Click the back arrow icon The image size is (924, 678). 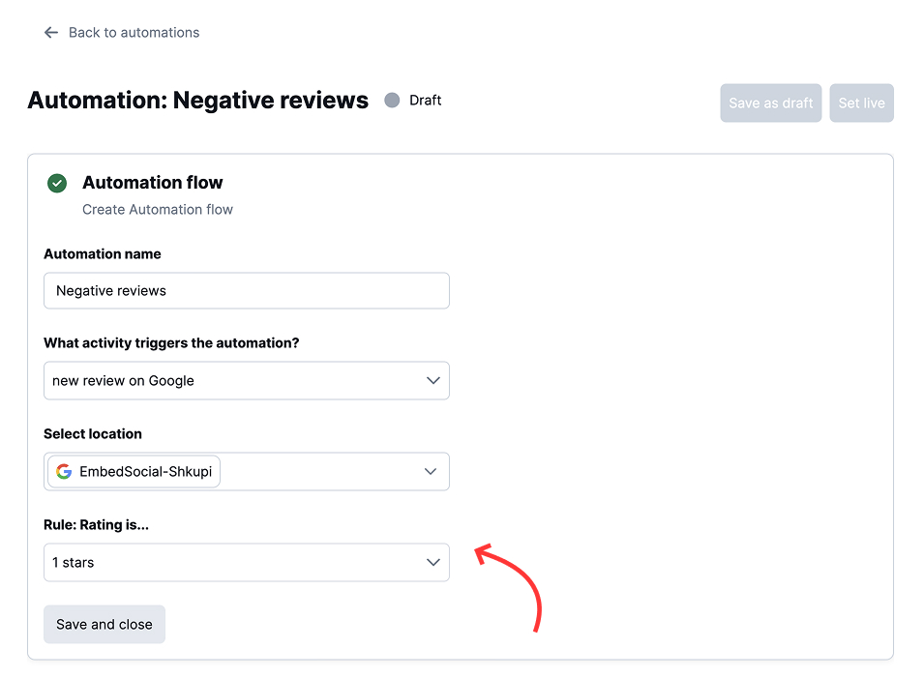[51, 33]
